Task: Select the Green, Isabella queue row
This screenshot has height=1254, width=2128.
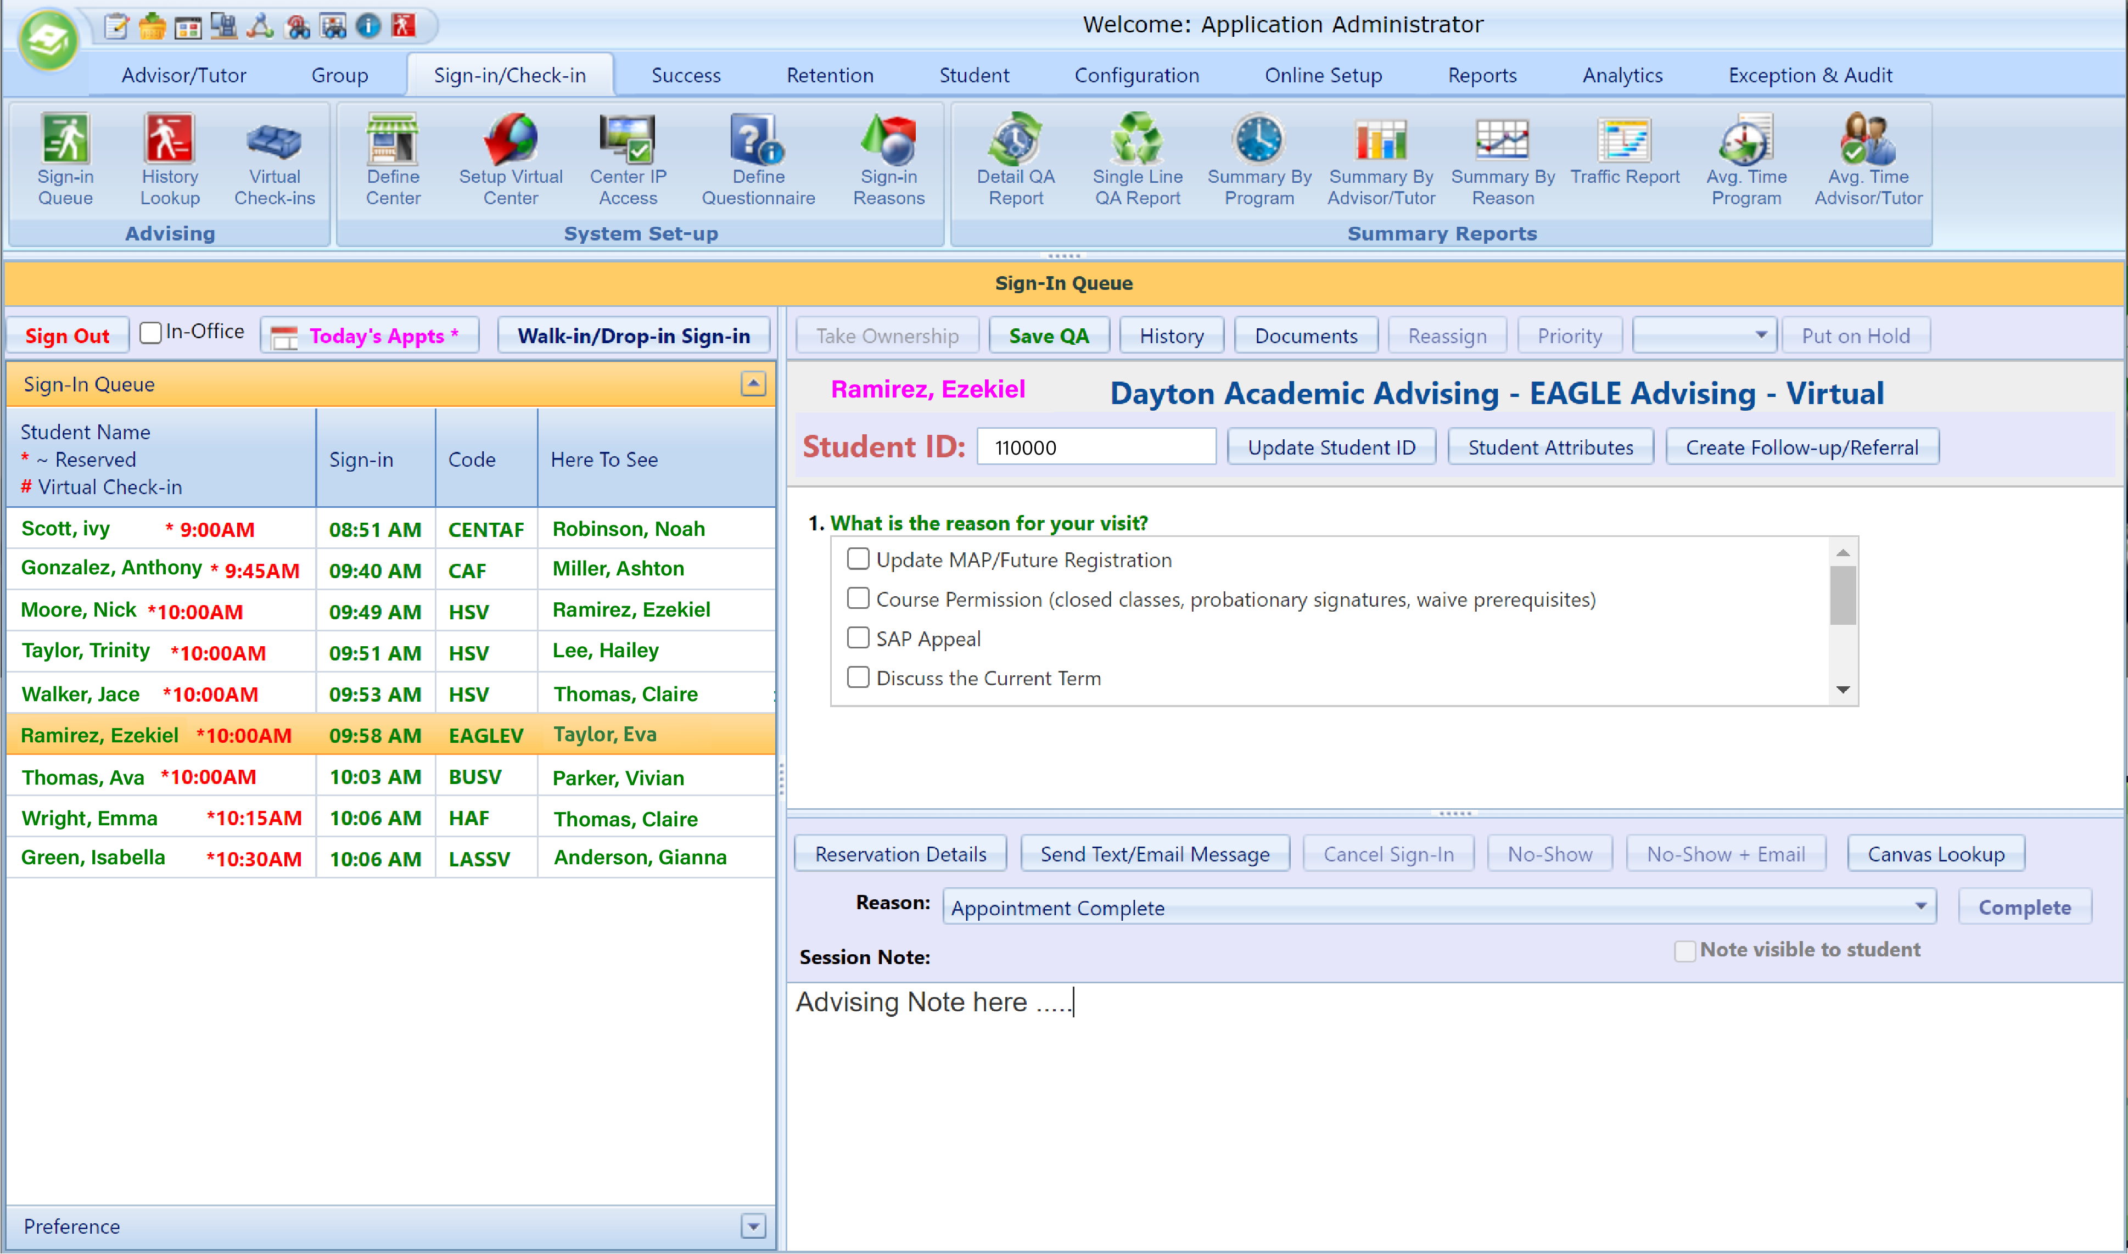Action: 390,858
